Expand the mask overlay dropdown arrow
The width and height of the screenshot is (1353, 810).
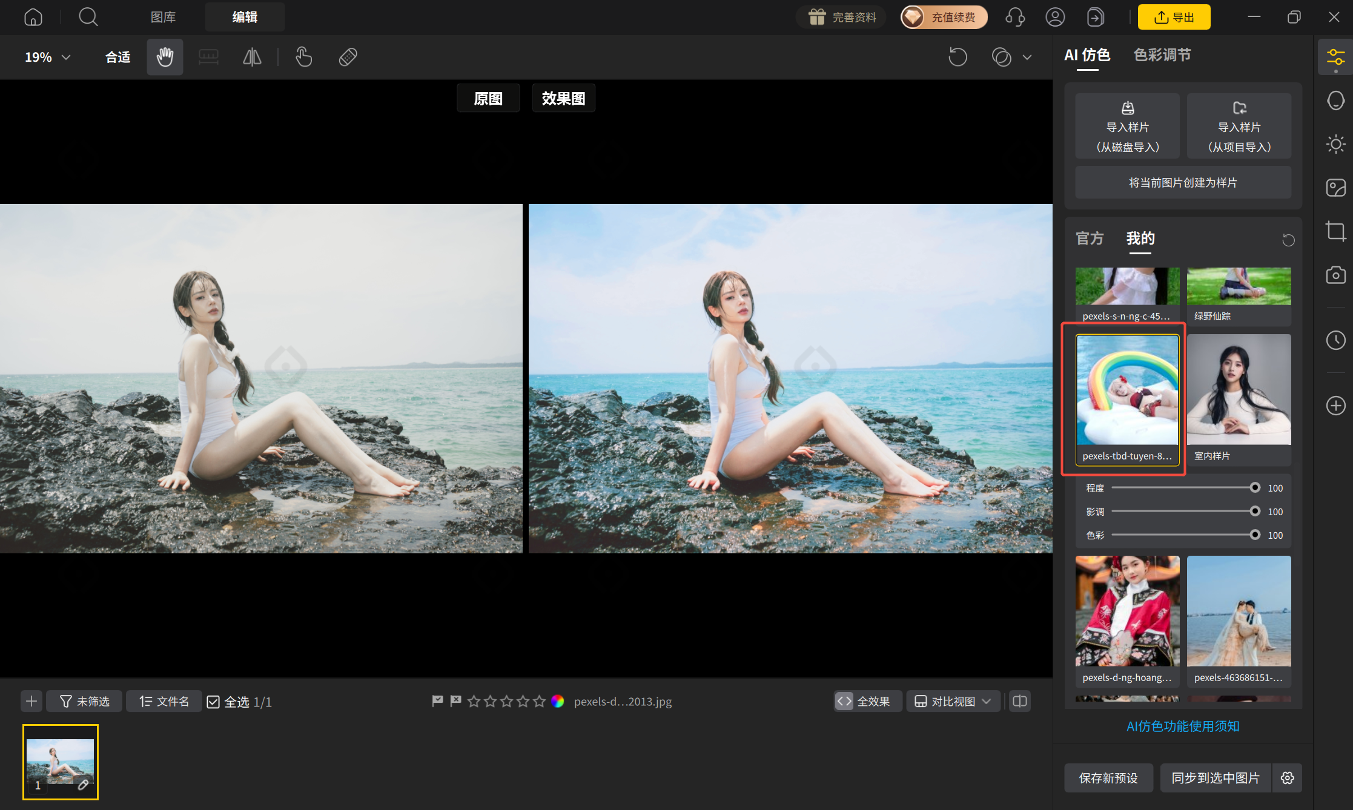(x=1027, y=57)
